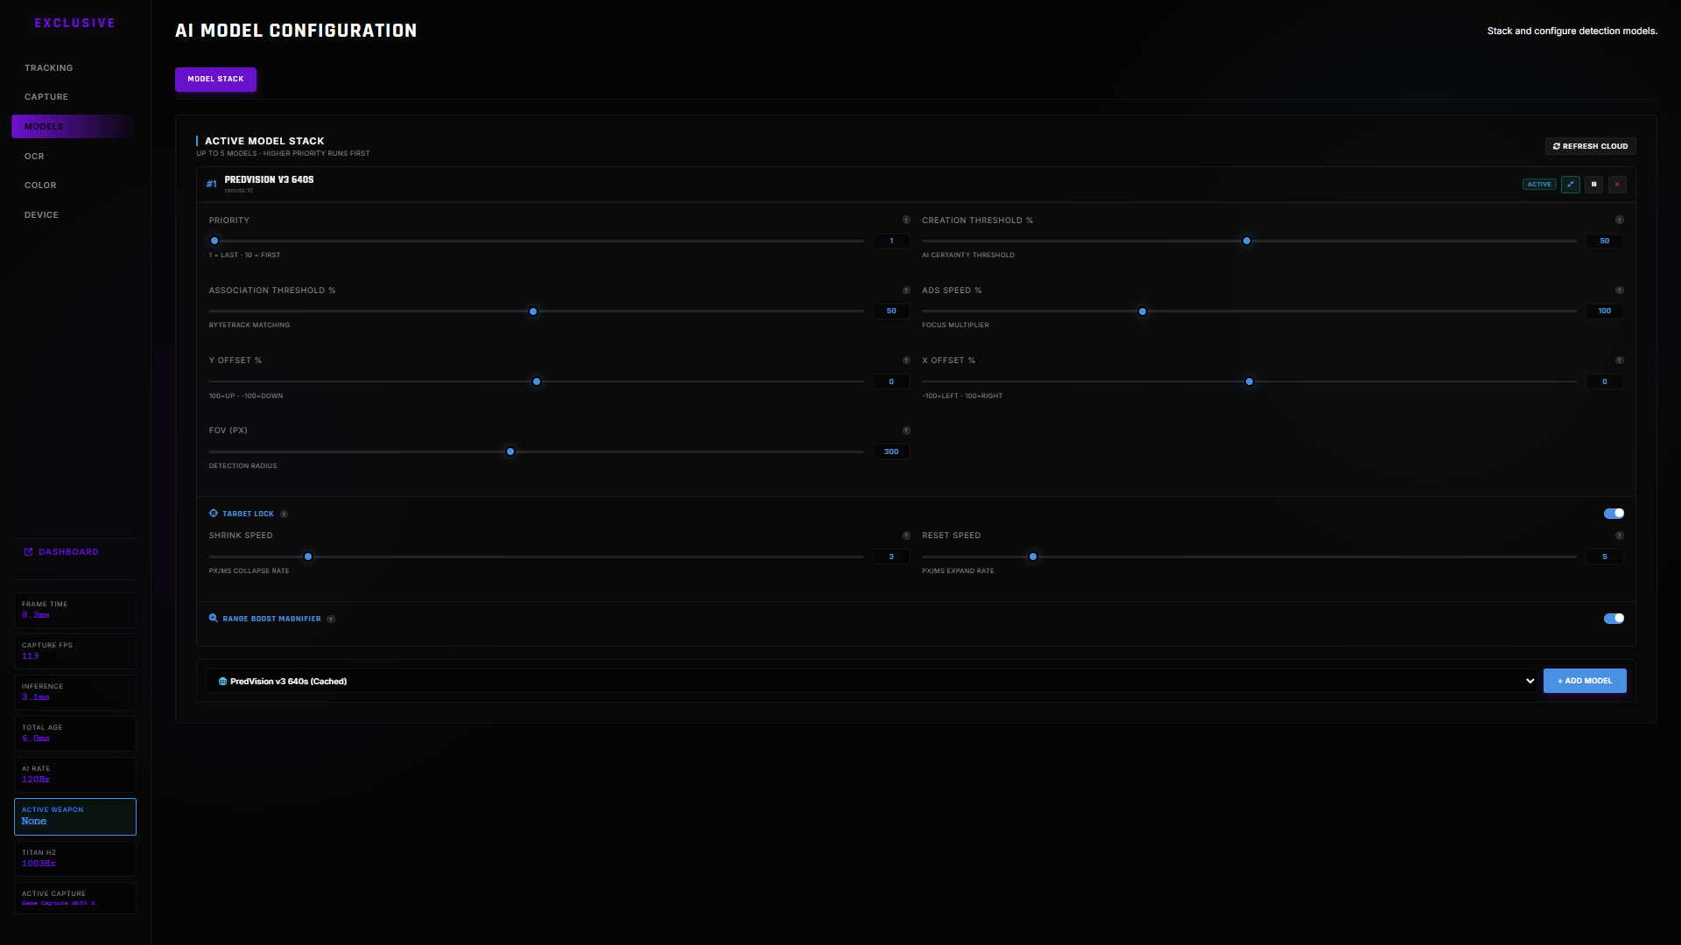The width and height of the screenshot is (1681, 945).
Task: Select the Model Stack tab
Action: pyautogui.click(x=215, y=80)
